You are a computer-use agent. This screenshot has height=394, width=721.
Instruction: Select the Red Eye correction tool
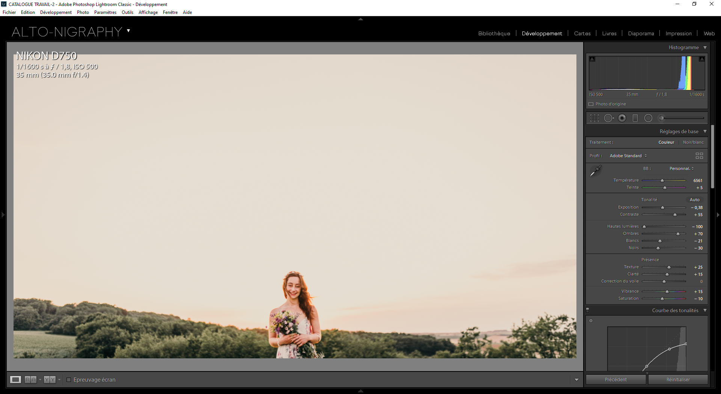click(622, 118)
